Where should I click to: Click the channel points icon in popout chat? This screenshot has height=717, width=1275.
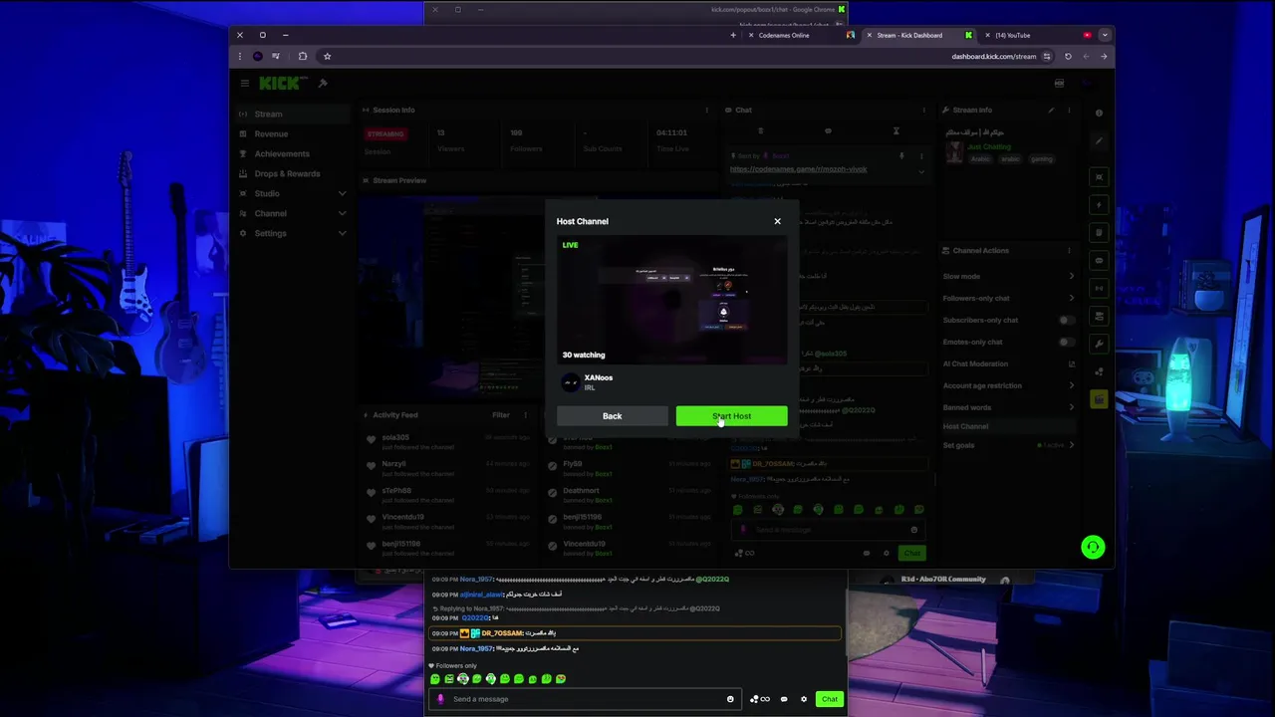pos(760,699)
